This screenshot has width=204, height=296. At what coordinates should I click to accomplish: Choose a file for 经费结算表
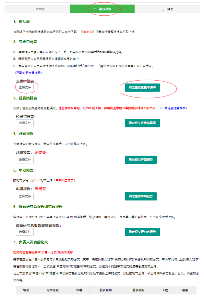coord(25,123)
